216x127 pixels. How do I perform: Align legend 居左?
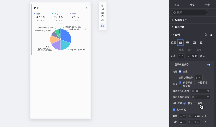click(x=181, y=50)
